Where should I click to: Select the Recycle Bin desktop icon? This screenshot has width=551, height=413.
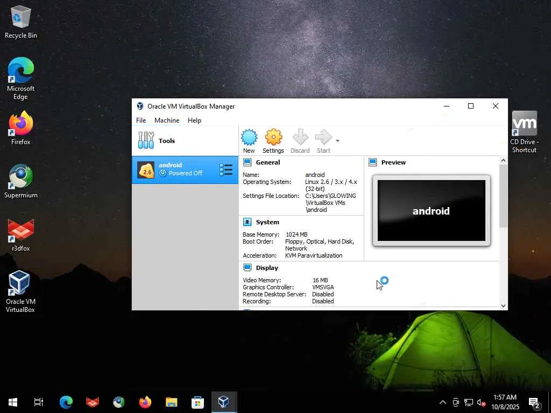tap(21, 22)
